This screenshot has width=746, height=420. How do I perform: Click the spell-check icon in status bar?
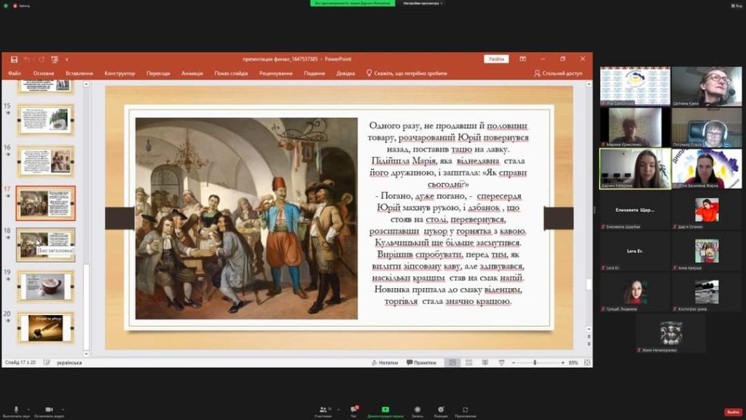(x=47, y=363)
